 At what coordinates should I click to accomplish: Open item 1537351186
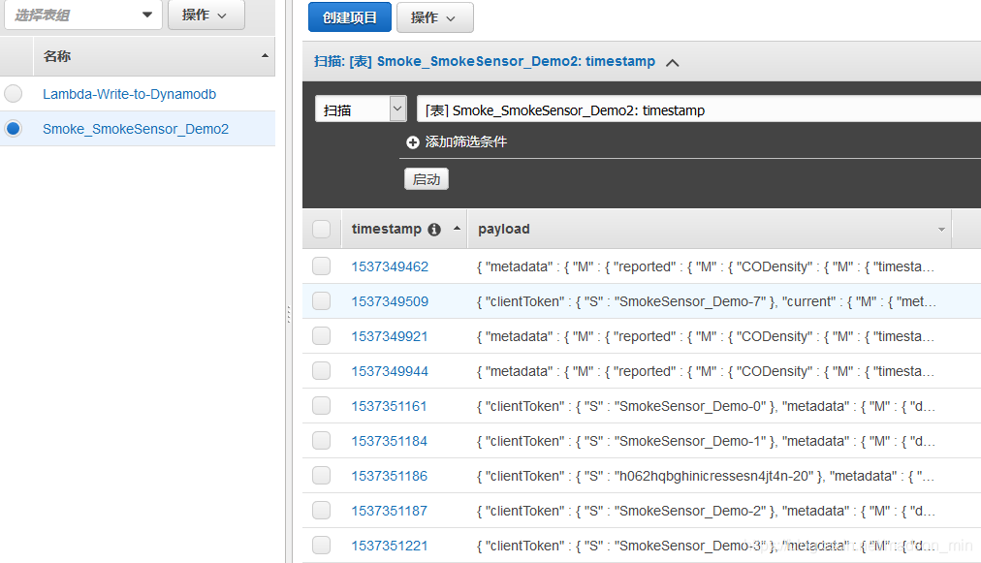pyautogui.click(x=389, y=476)
